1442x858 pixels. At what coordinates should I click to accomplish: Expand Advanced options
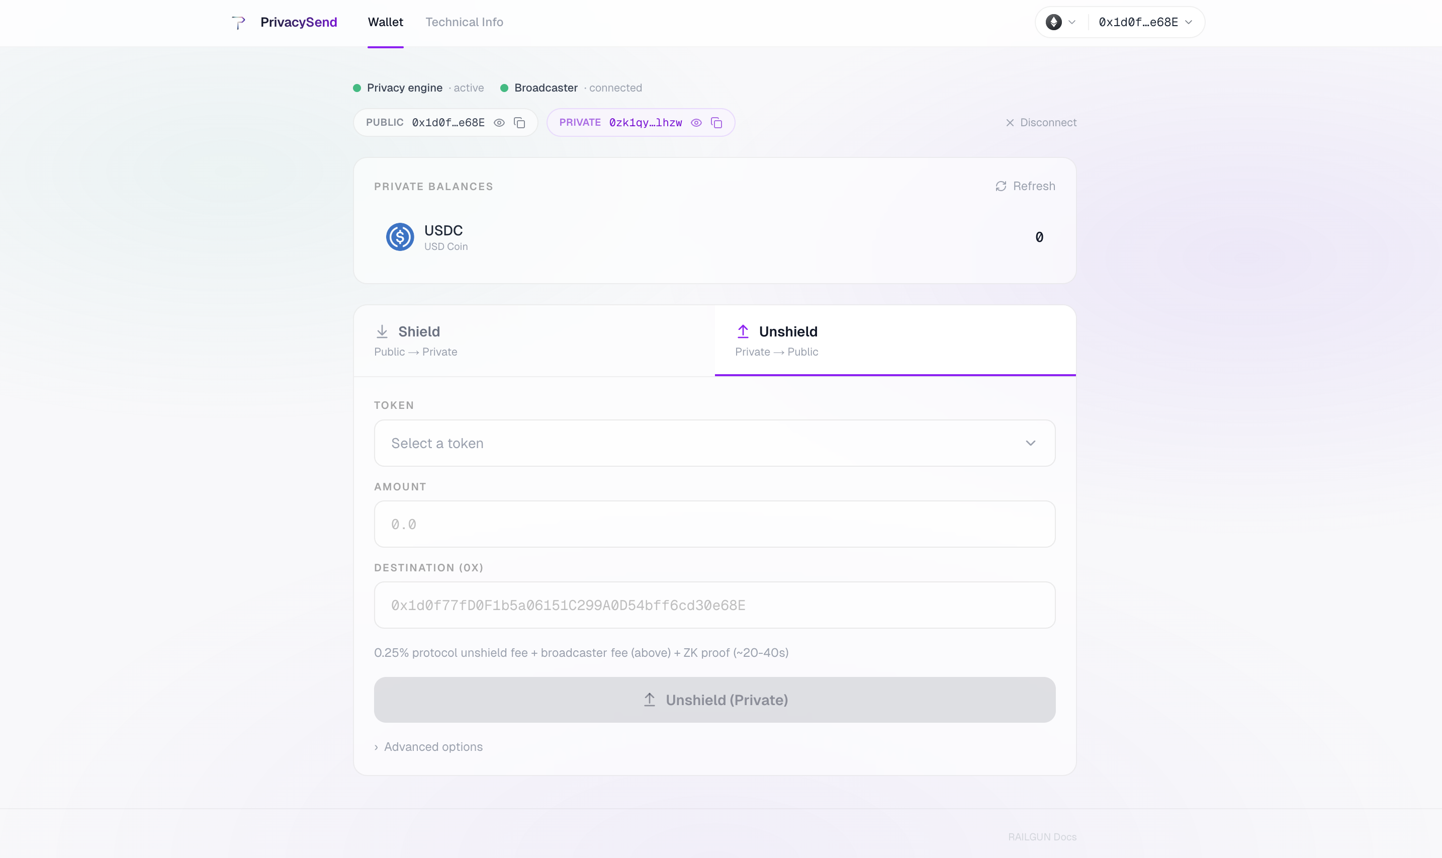[x=428, y=747]
